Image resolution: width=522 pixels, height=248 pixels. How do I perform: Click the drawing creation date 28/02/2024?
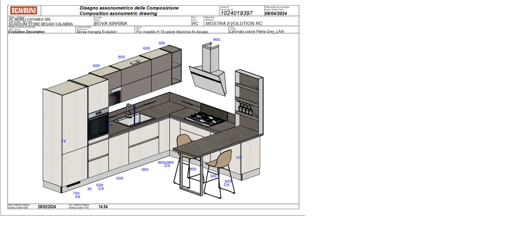pyautogui.click(x=47, y=206)
